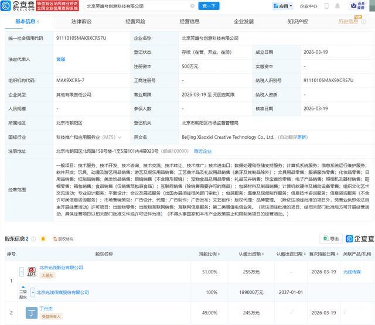Click the mobile phone icon in the header
This screenshot has width=375, height=325.
click(326, 6)
